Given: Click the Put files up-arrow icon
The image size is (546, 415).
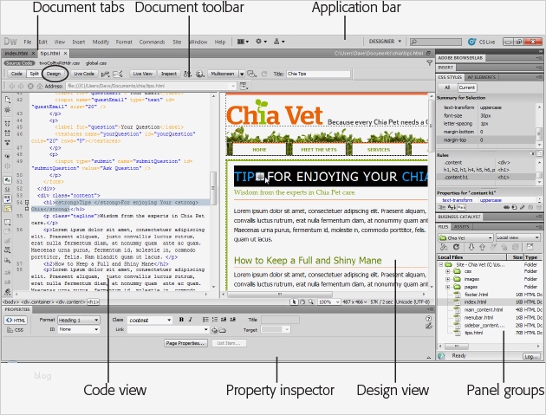Looking at the screenshot, I should point(482,247).
